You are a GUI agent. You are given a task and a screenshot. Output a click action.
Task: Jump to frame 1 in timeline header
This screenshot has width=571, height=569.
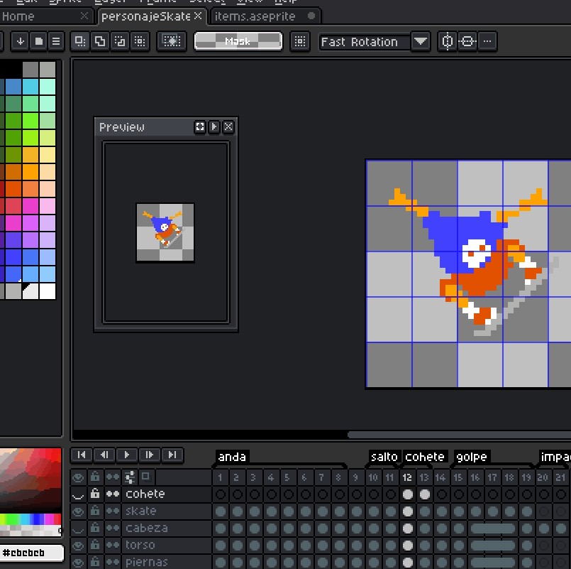[220, 477]
